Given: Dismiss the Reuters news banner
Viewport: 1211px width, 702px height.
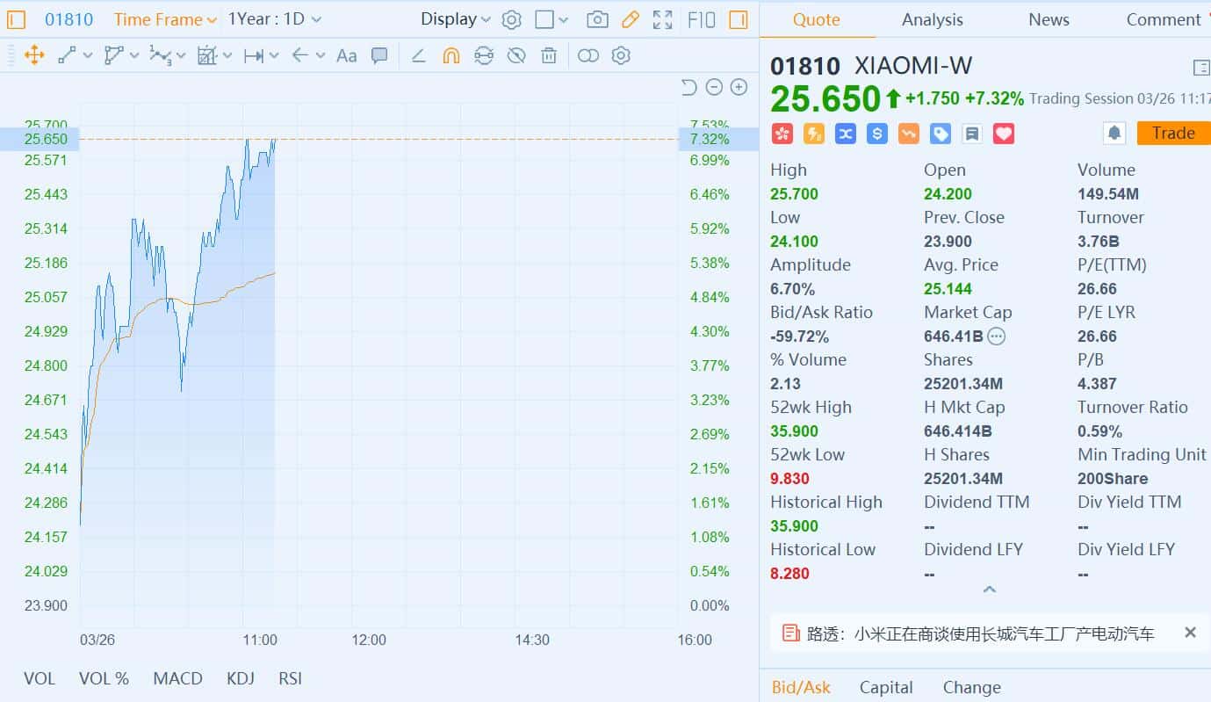Looking at the screenshot, I should point(1190,633).
